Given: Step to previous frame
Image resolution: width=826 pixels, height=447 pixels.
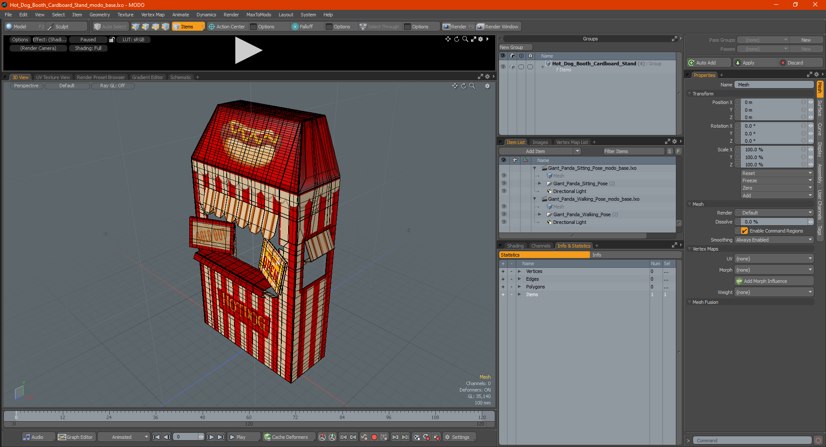Looking at the screenshot, I should [x=167, y=437].
